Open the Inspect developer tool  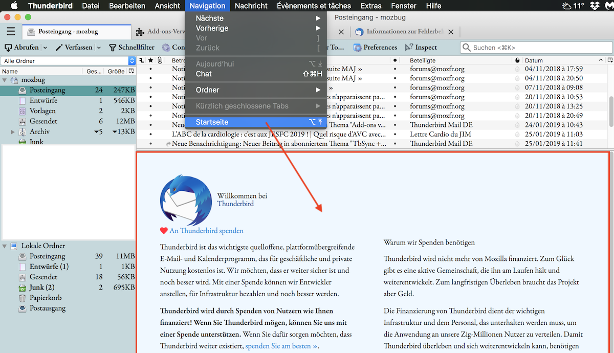point(409,48)
